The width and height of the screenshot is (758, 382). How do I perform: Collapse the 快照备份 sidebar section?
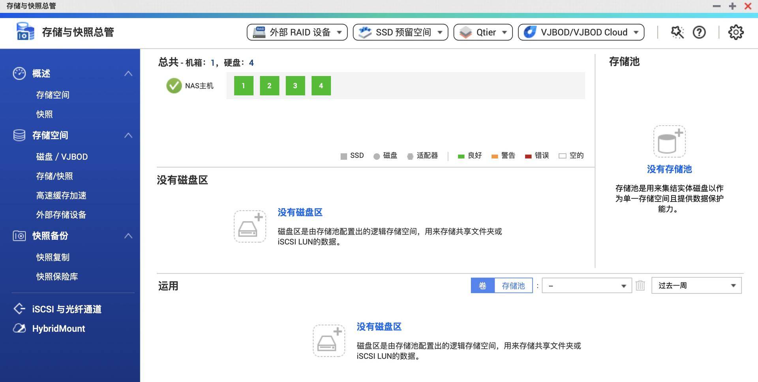128,236
